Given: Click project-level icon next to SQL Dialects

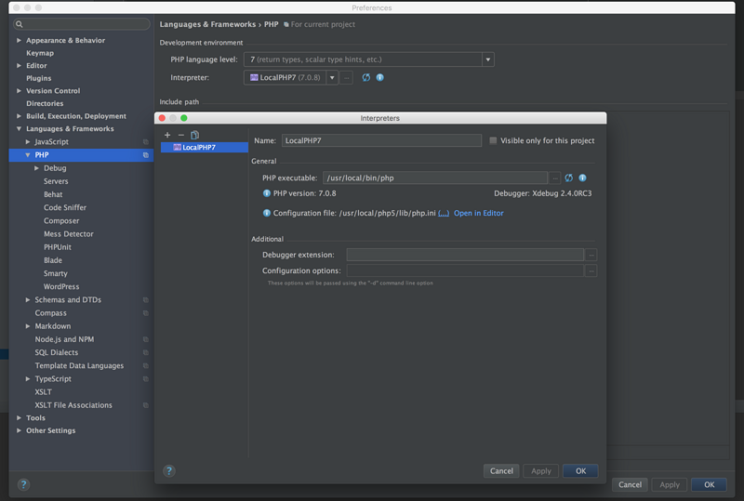Looking at the screenshot, I should pos(146,352).
